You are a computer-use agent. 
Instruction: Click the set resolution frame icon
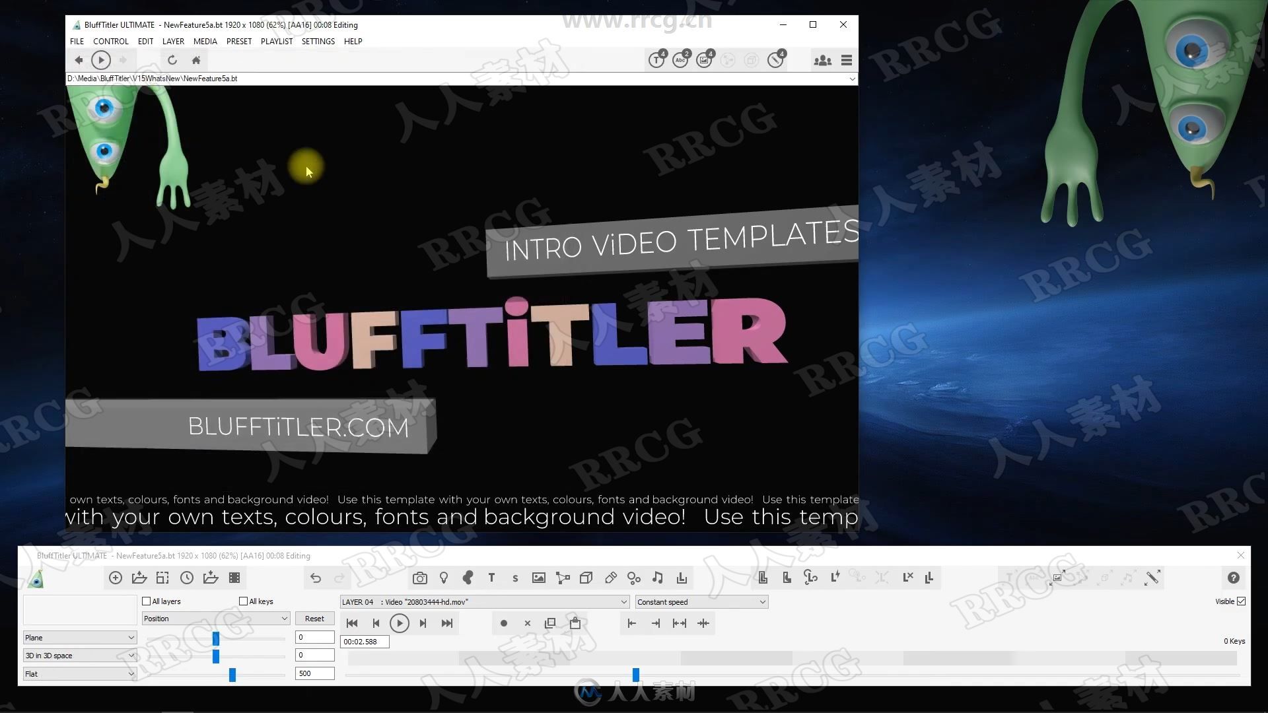(162, 578)
